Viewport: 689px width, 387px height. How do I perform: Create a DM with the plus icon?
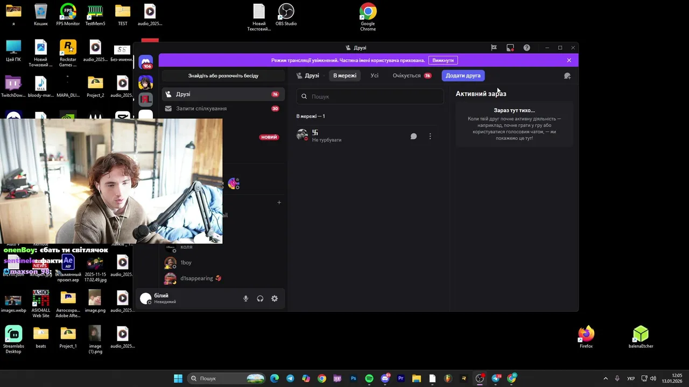pos(279,203)
